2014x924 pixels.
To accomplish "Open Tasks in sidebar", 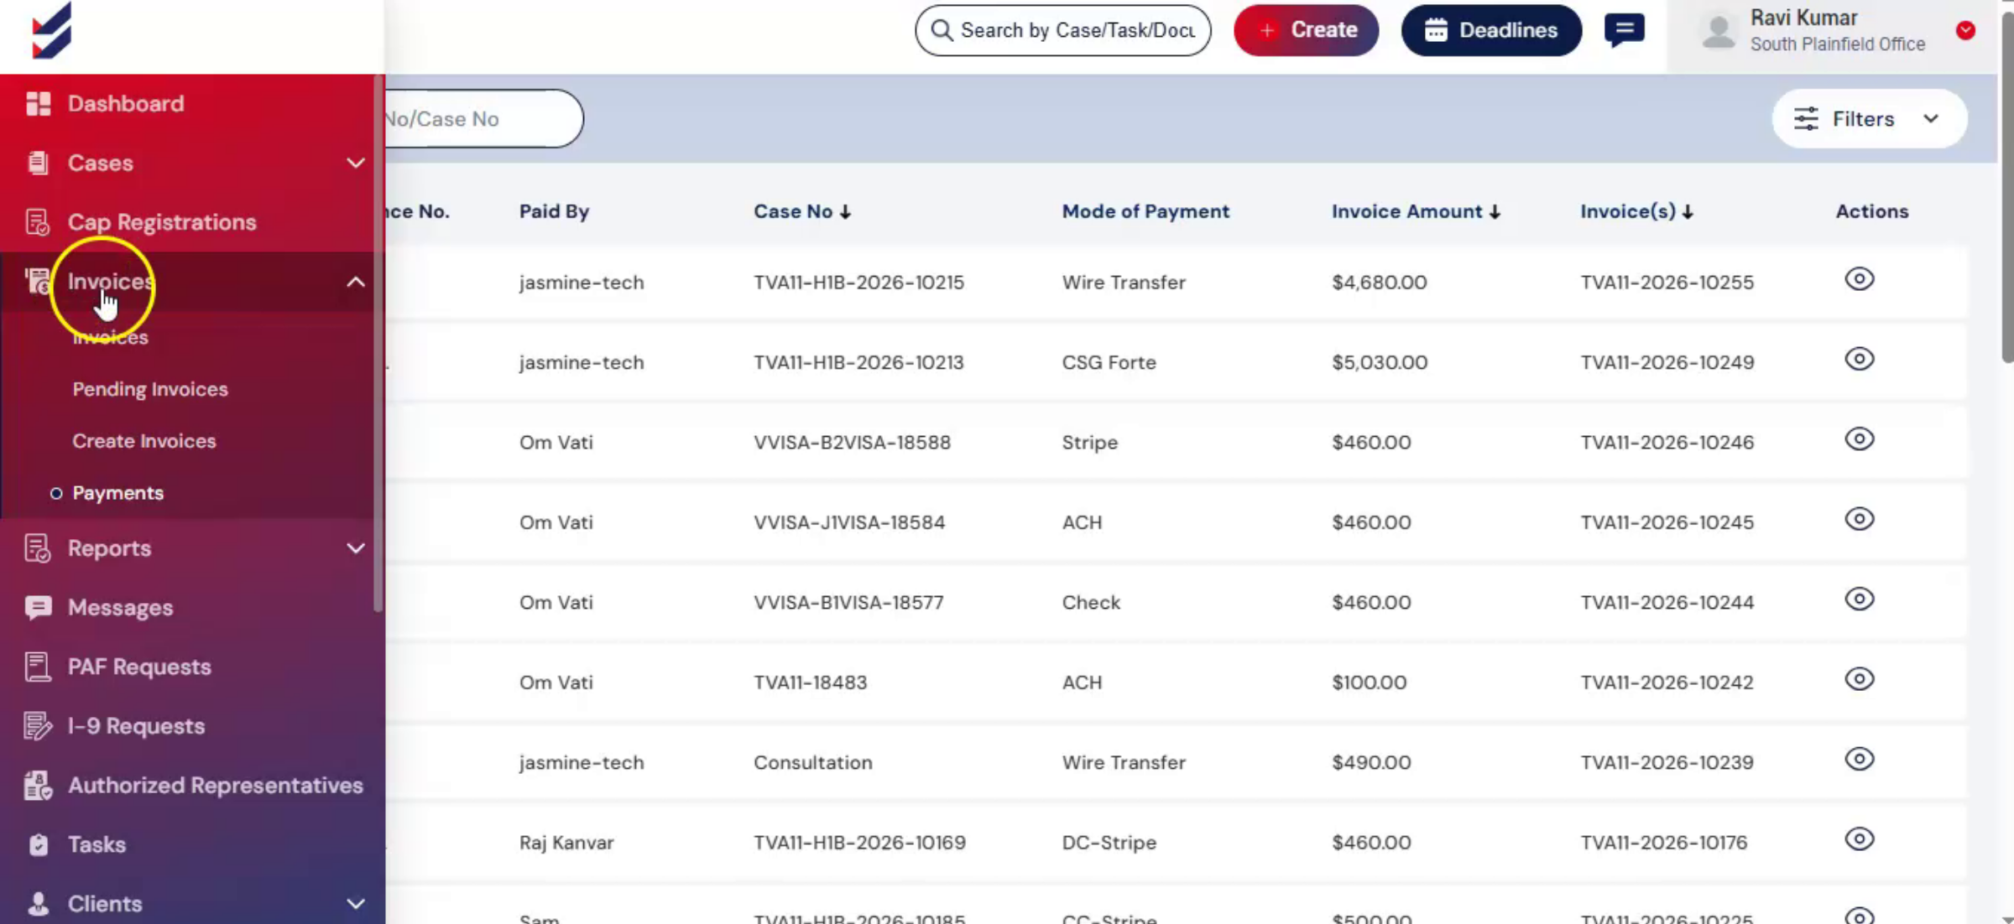I will 97,844.
